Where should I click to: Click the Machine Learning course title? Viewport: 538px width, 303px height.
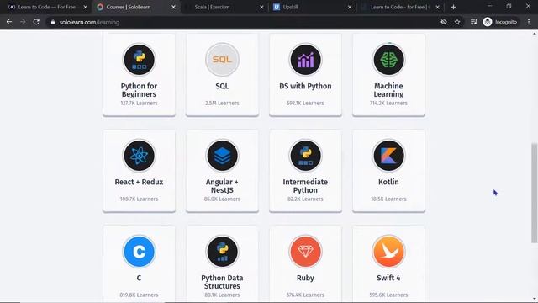(x=388, y=90)
